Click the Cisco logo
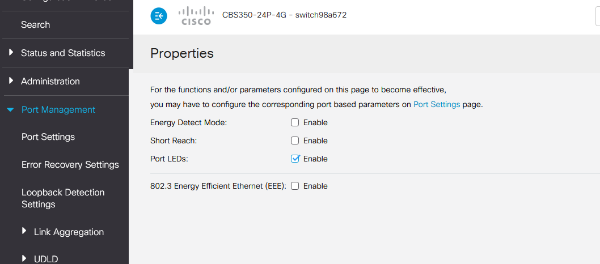The width and height of the screenshot is (600, 264). coord(196,16)
